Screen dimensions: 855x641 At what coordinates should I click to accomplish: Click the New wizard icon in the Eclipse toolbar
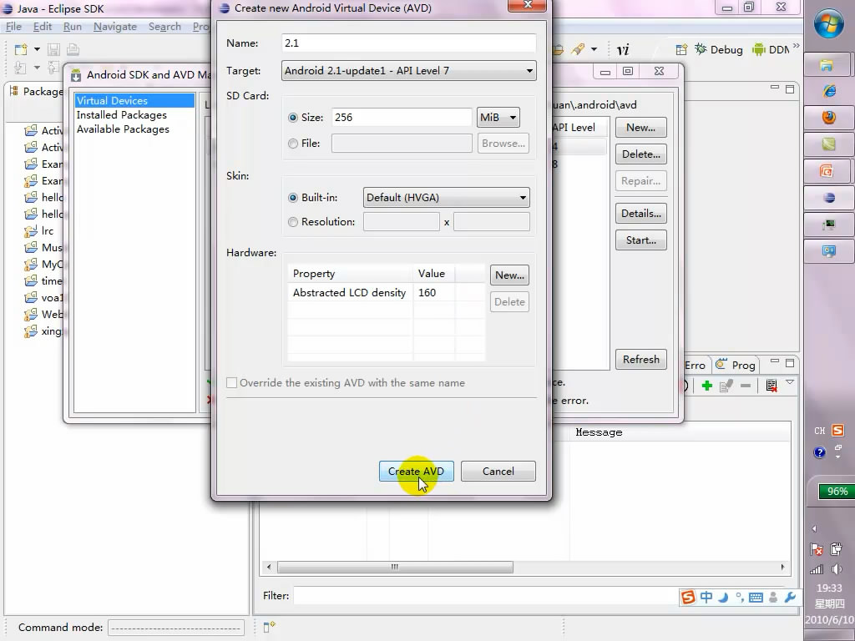[21, 49]
